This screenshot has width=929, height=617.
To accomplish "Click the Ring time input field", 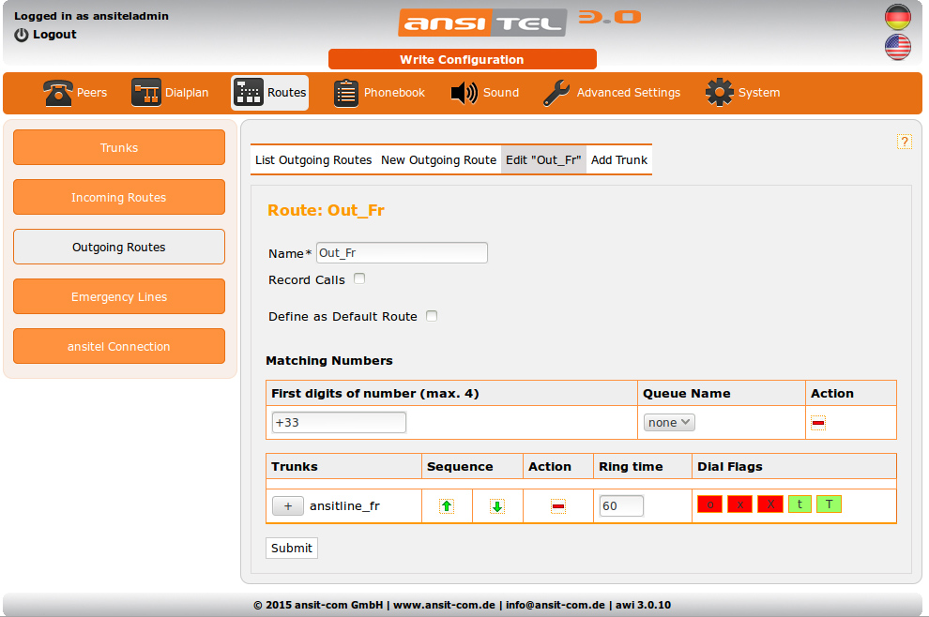I will (621, 505).
